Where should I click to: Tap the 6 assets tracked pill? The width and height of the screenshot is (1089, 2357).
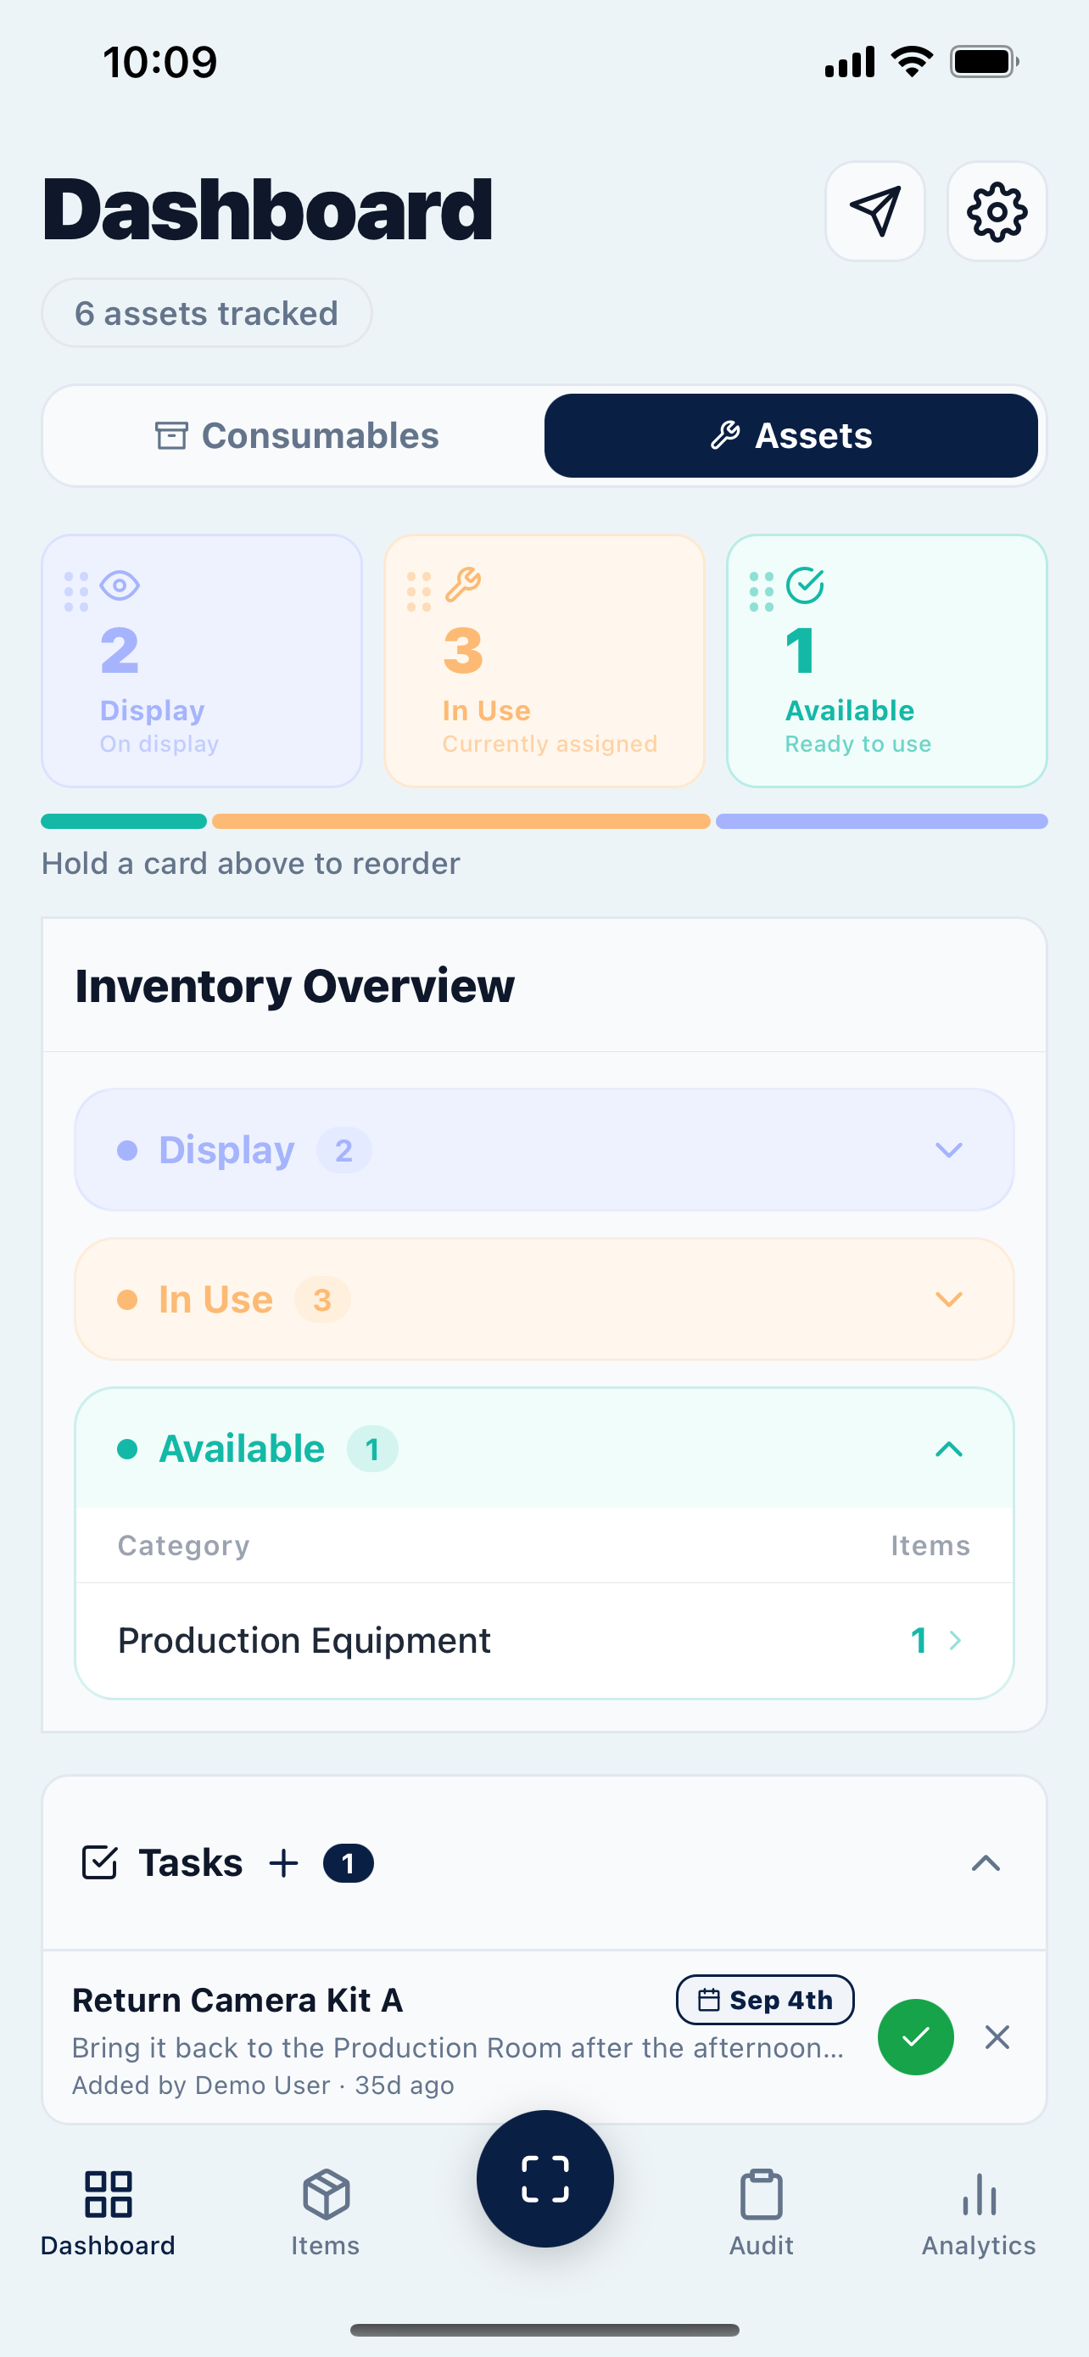[207, 313]
